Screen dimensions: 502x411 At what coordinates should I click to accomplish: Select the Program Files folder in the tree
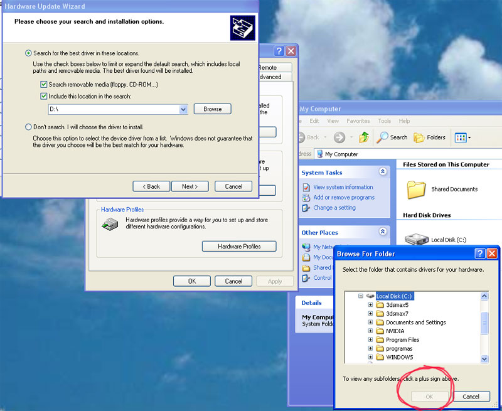(398, 339)
